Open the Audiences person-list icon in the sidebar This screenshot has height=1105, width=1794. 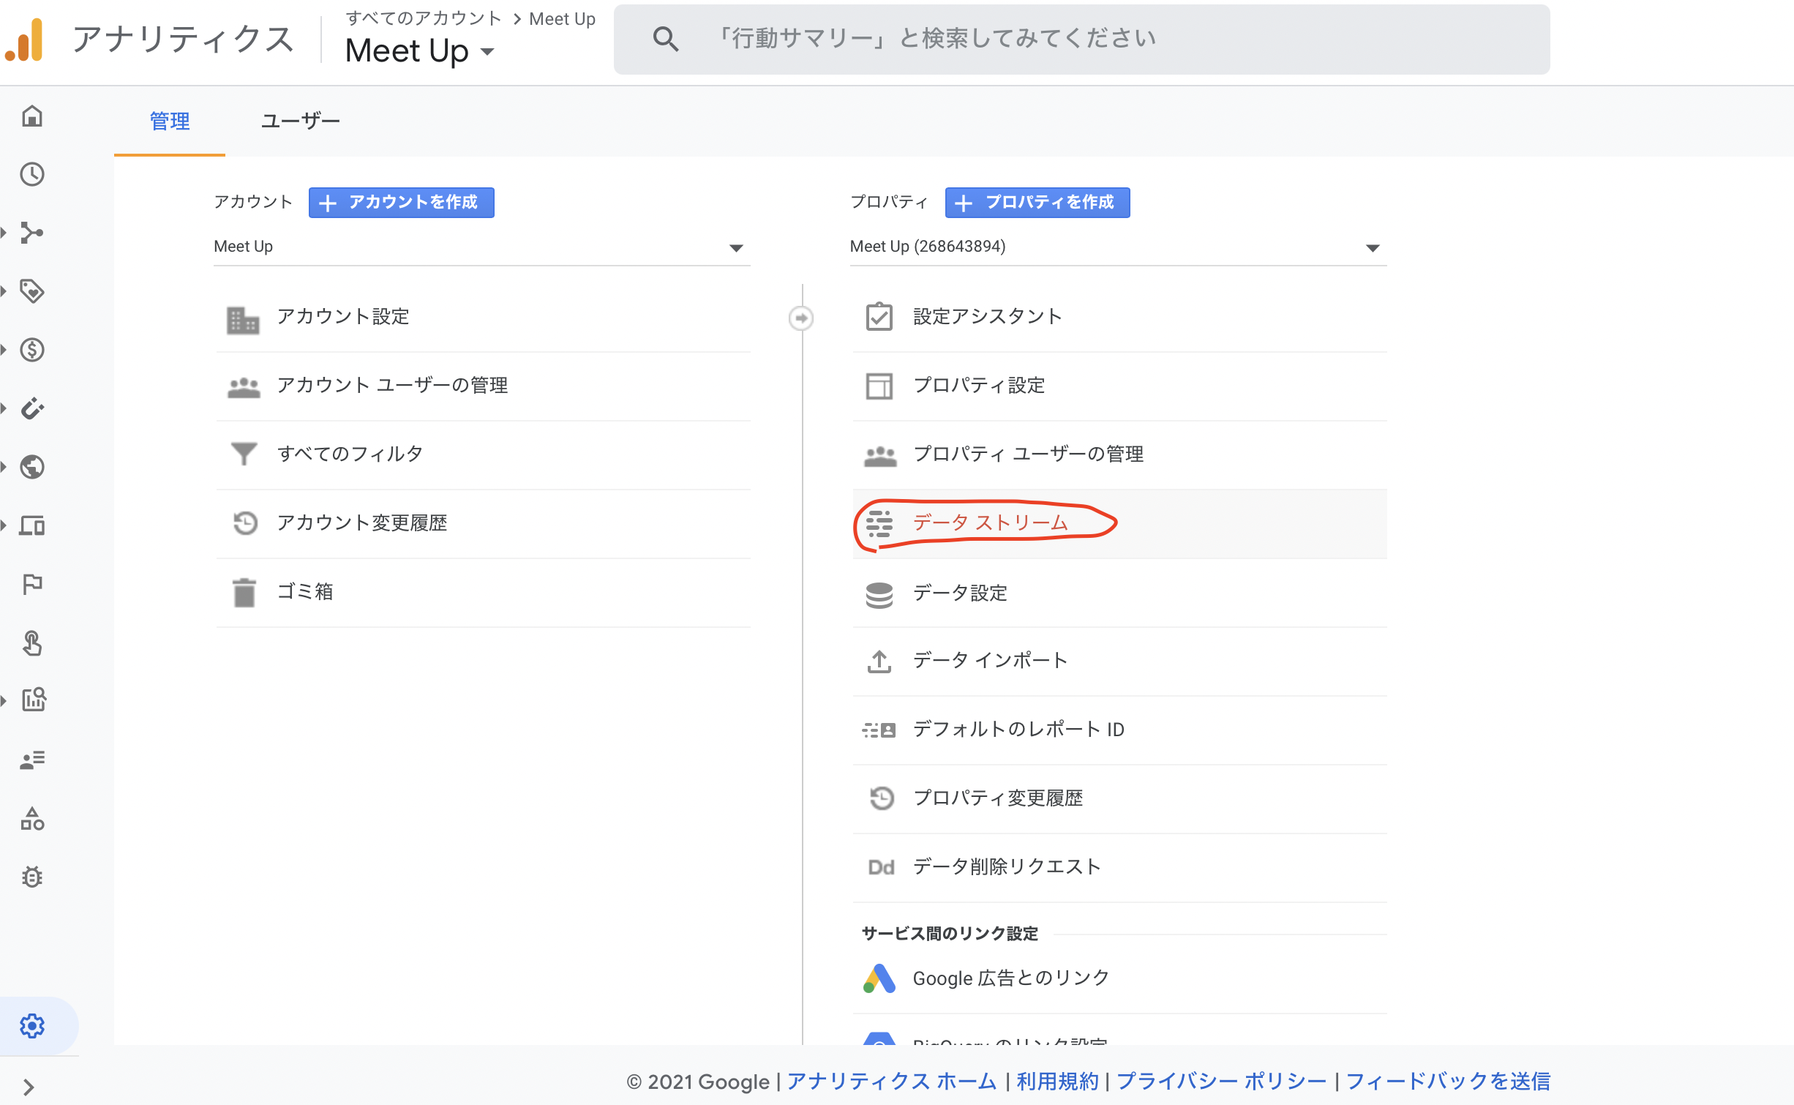tap(32, 760)
